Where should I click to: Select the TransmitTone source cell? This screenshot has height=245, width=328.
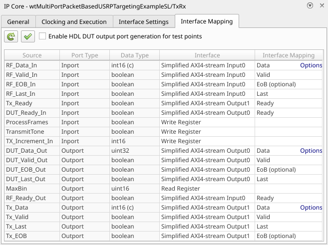coord(32,132)
